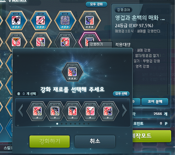Click the purple-haired character skill core
This screenshot has height=155, width=175.
click(x=16, y=20)
